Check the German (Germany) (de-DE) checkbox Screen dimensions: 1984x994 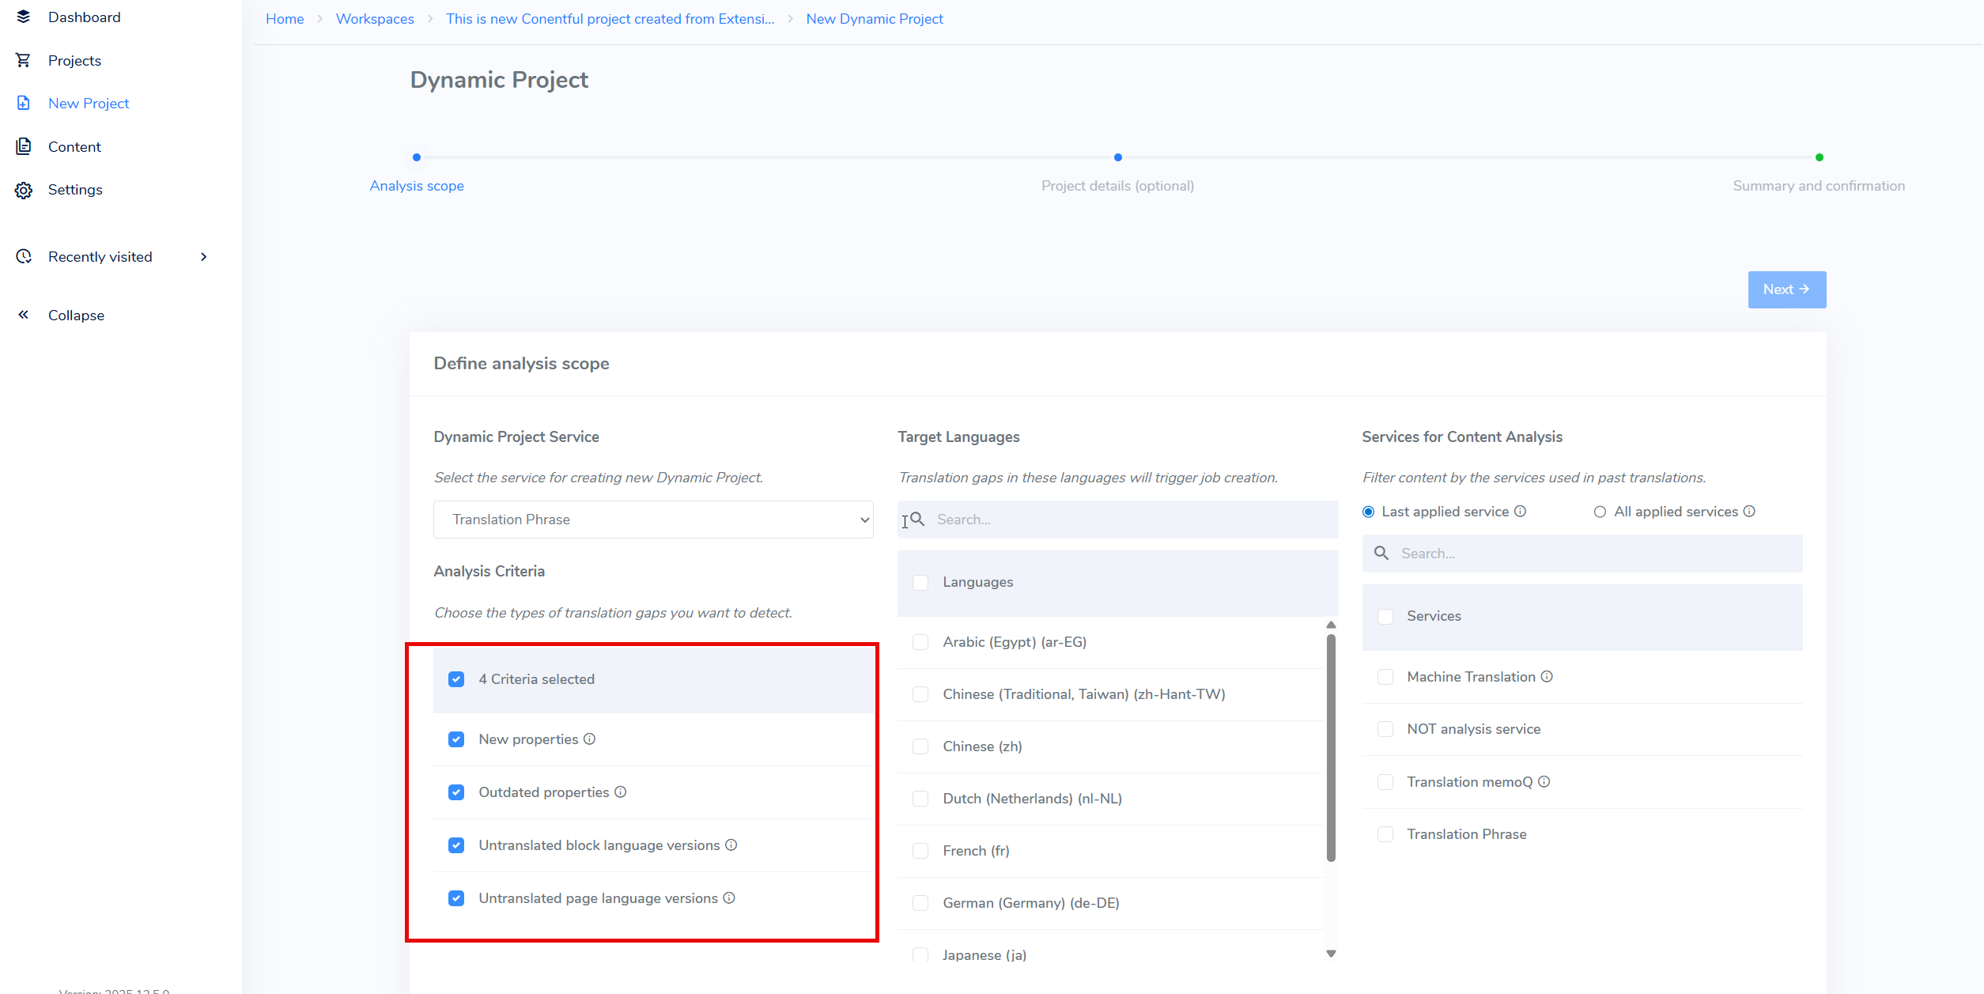click(920, 903)
